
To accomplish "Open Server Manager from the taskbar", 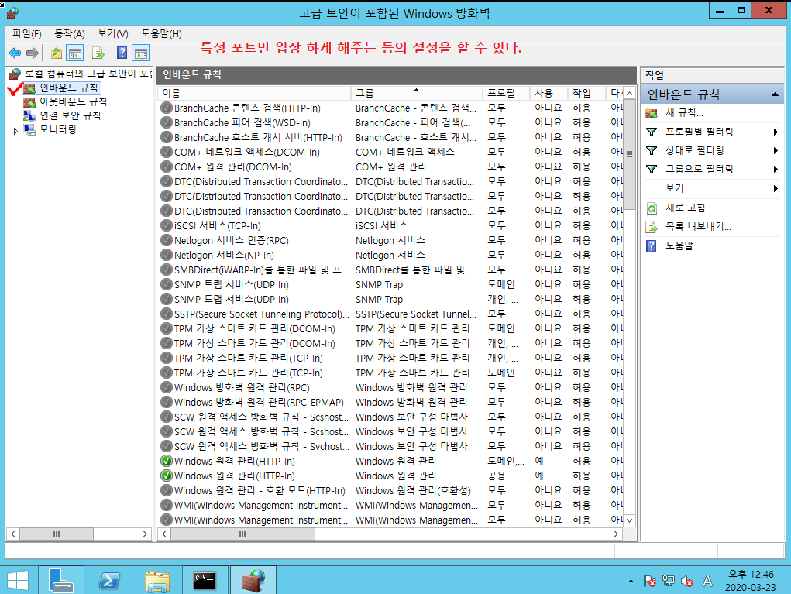I will click(60, 580).
